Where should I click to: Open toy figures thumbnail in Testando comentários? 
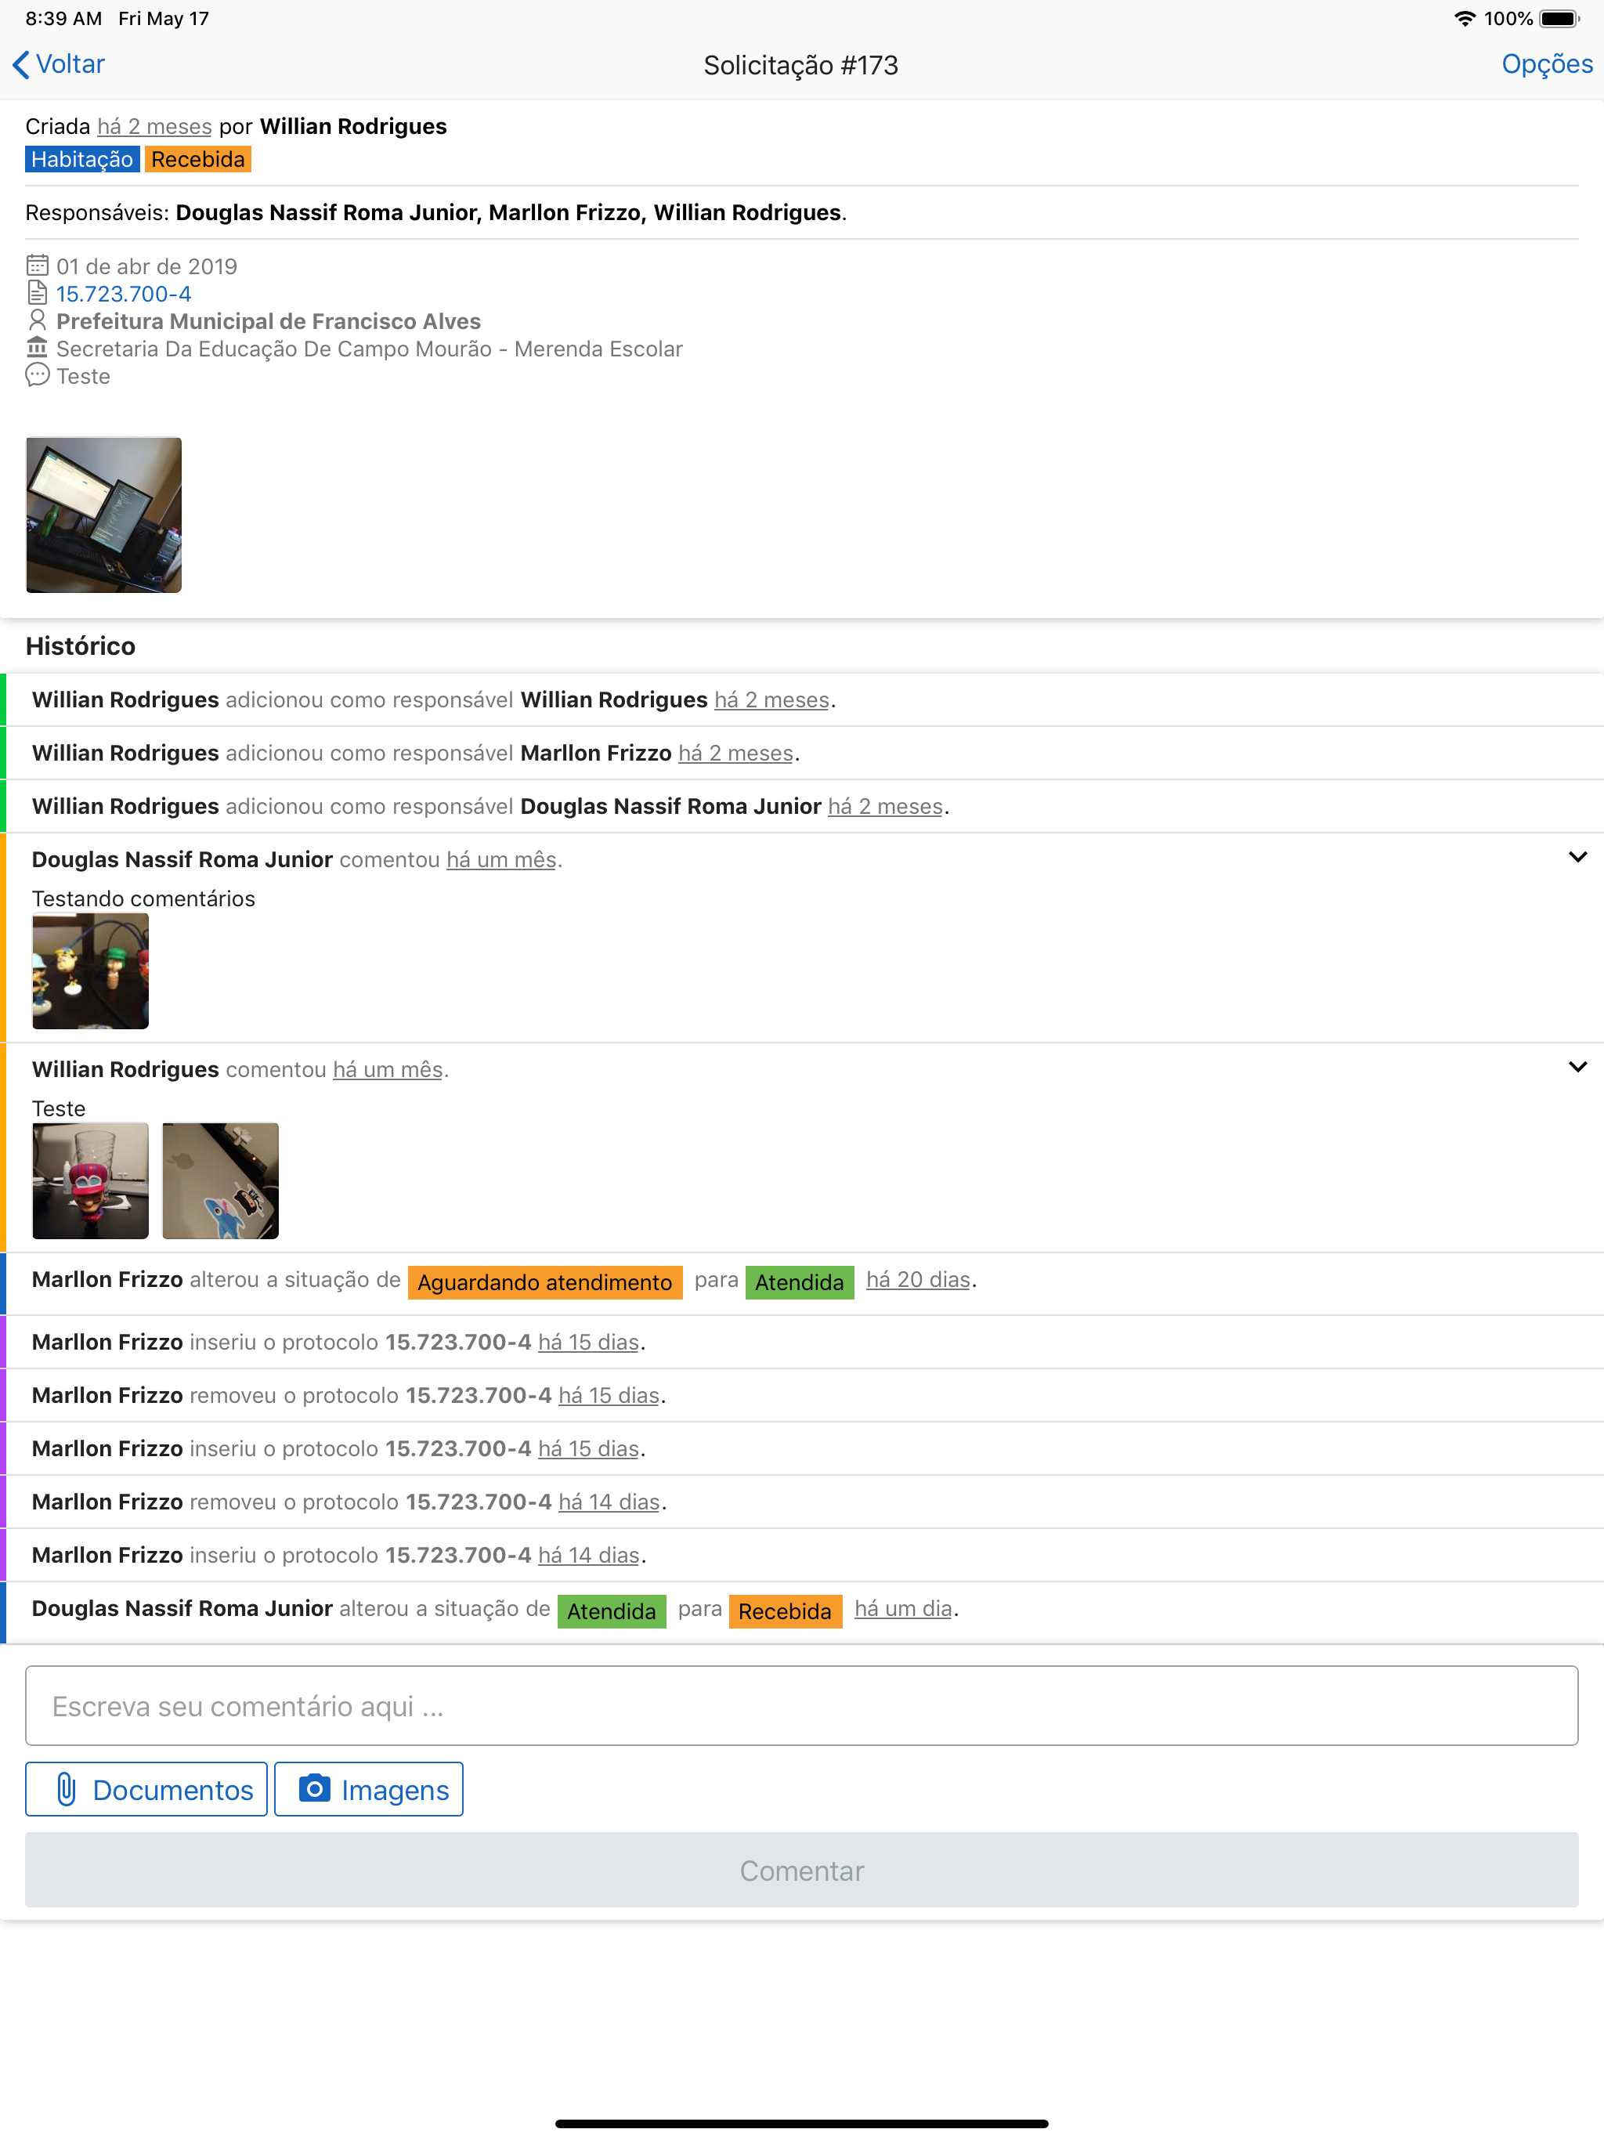[91, 971]
